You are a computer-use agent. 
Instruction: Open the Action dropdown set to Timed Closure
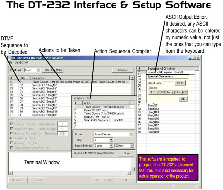click(x=113, y=134)
